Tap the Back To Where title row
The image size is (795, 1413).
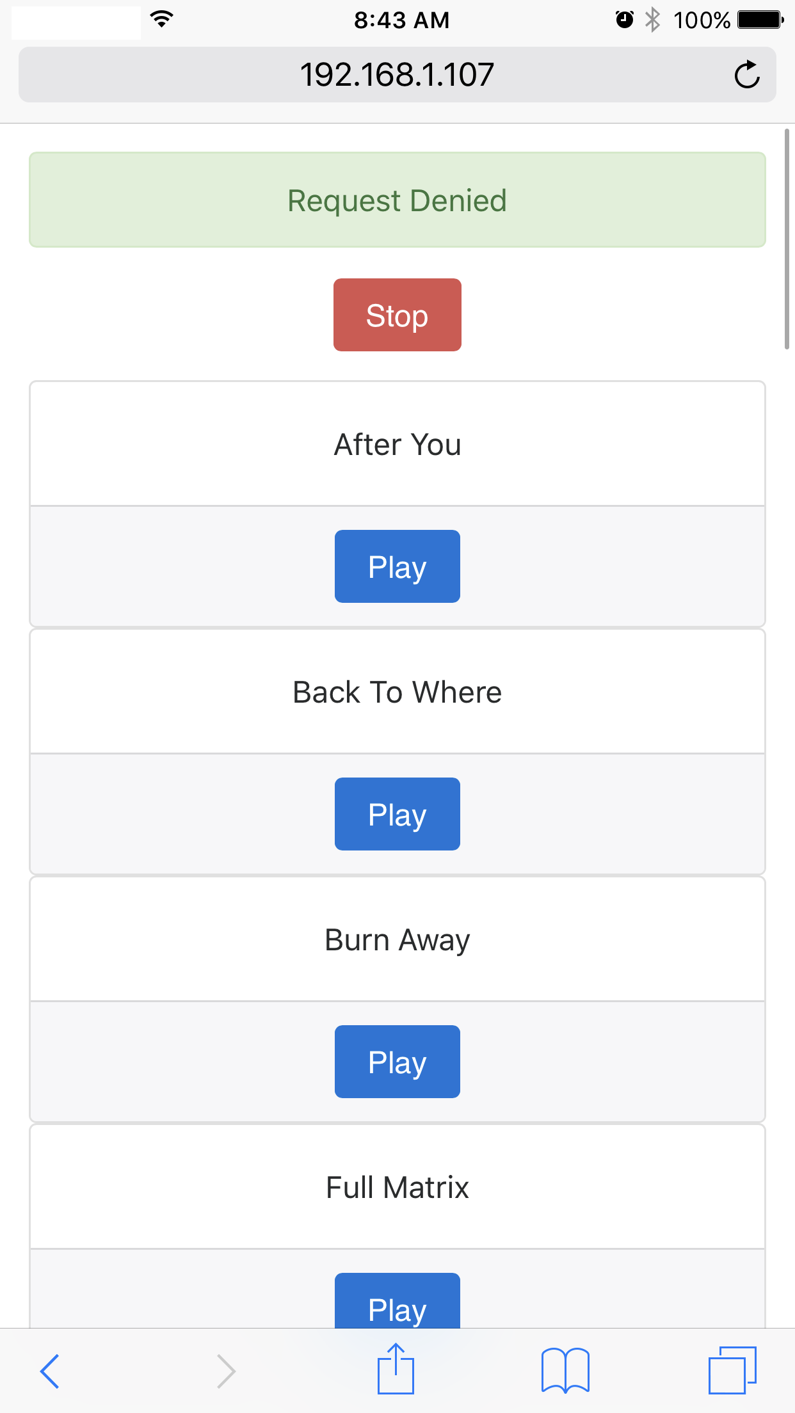point(397,691)
